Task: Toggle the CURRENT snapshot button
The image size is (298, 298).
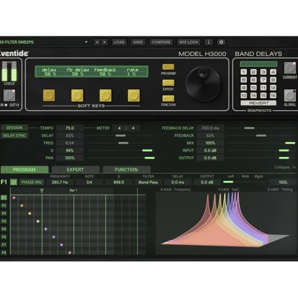Action: (289, 68)
